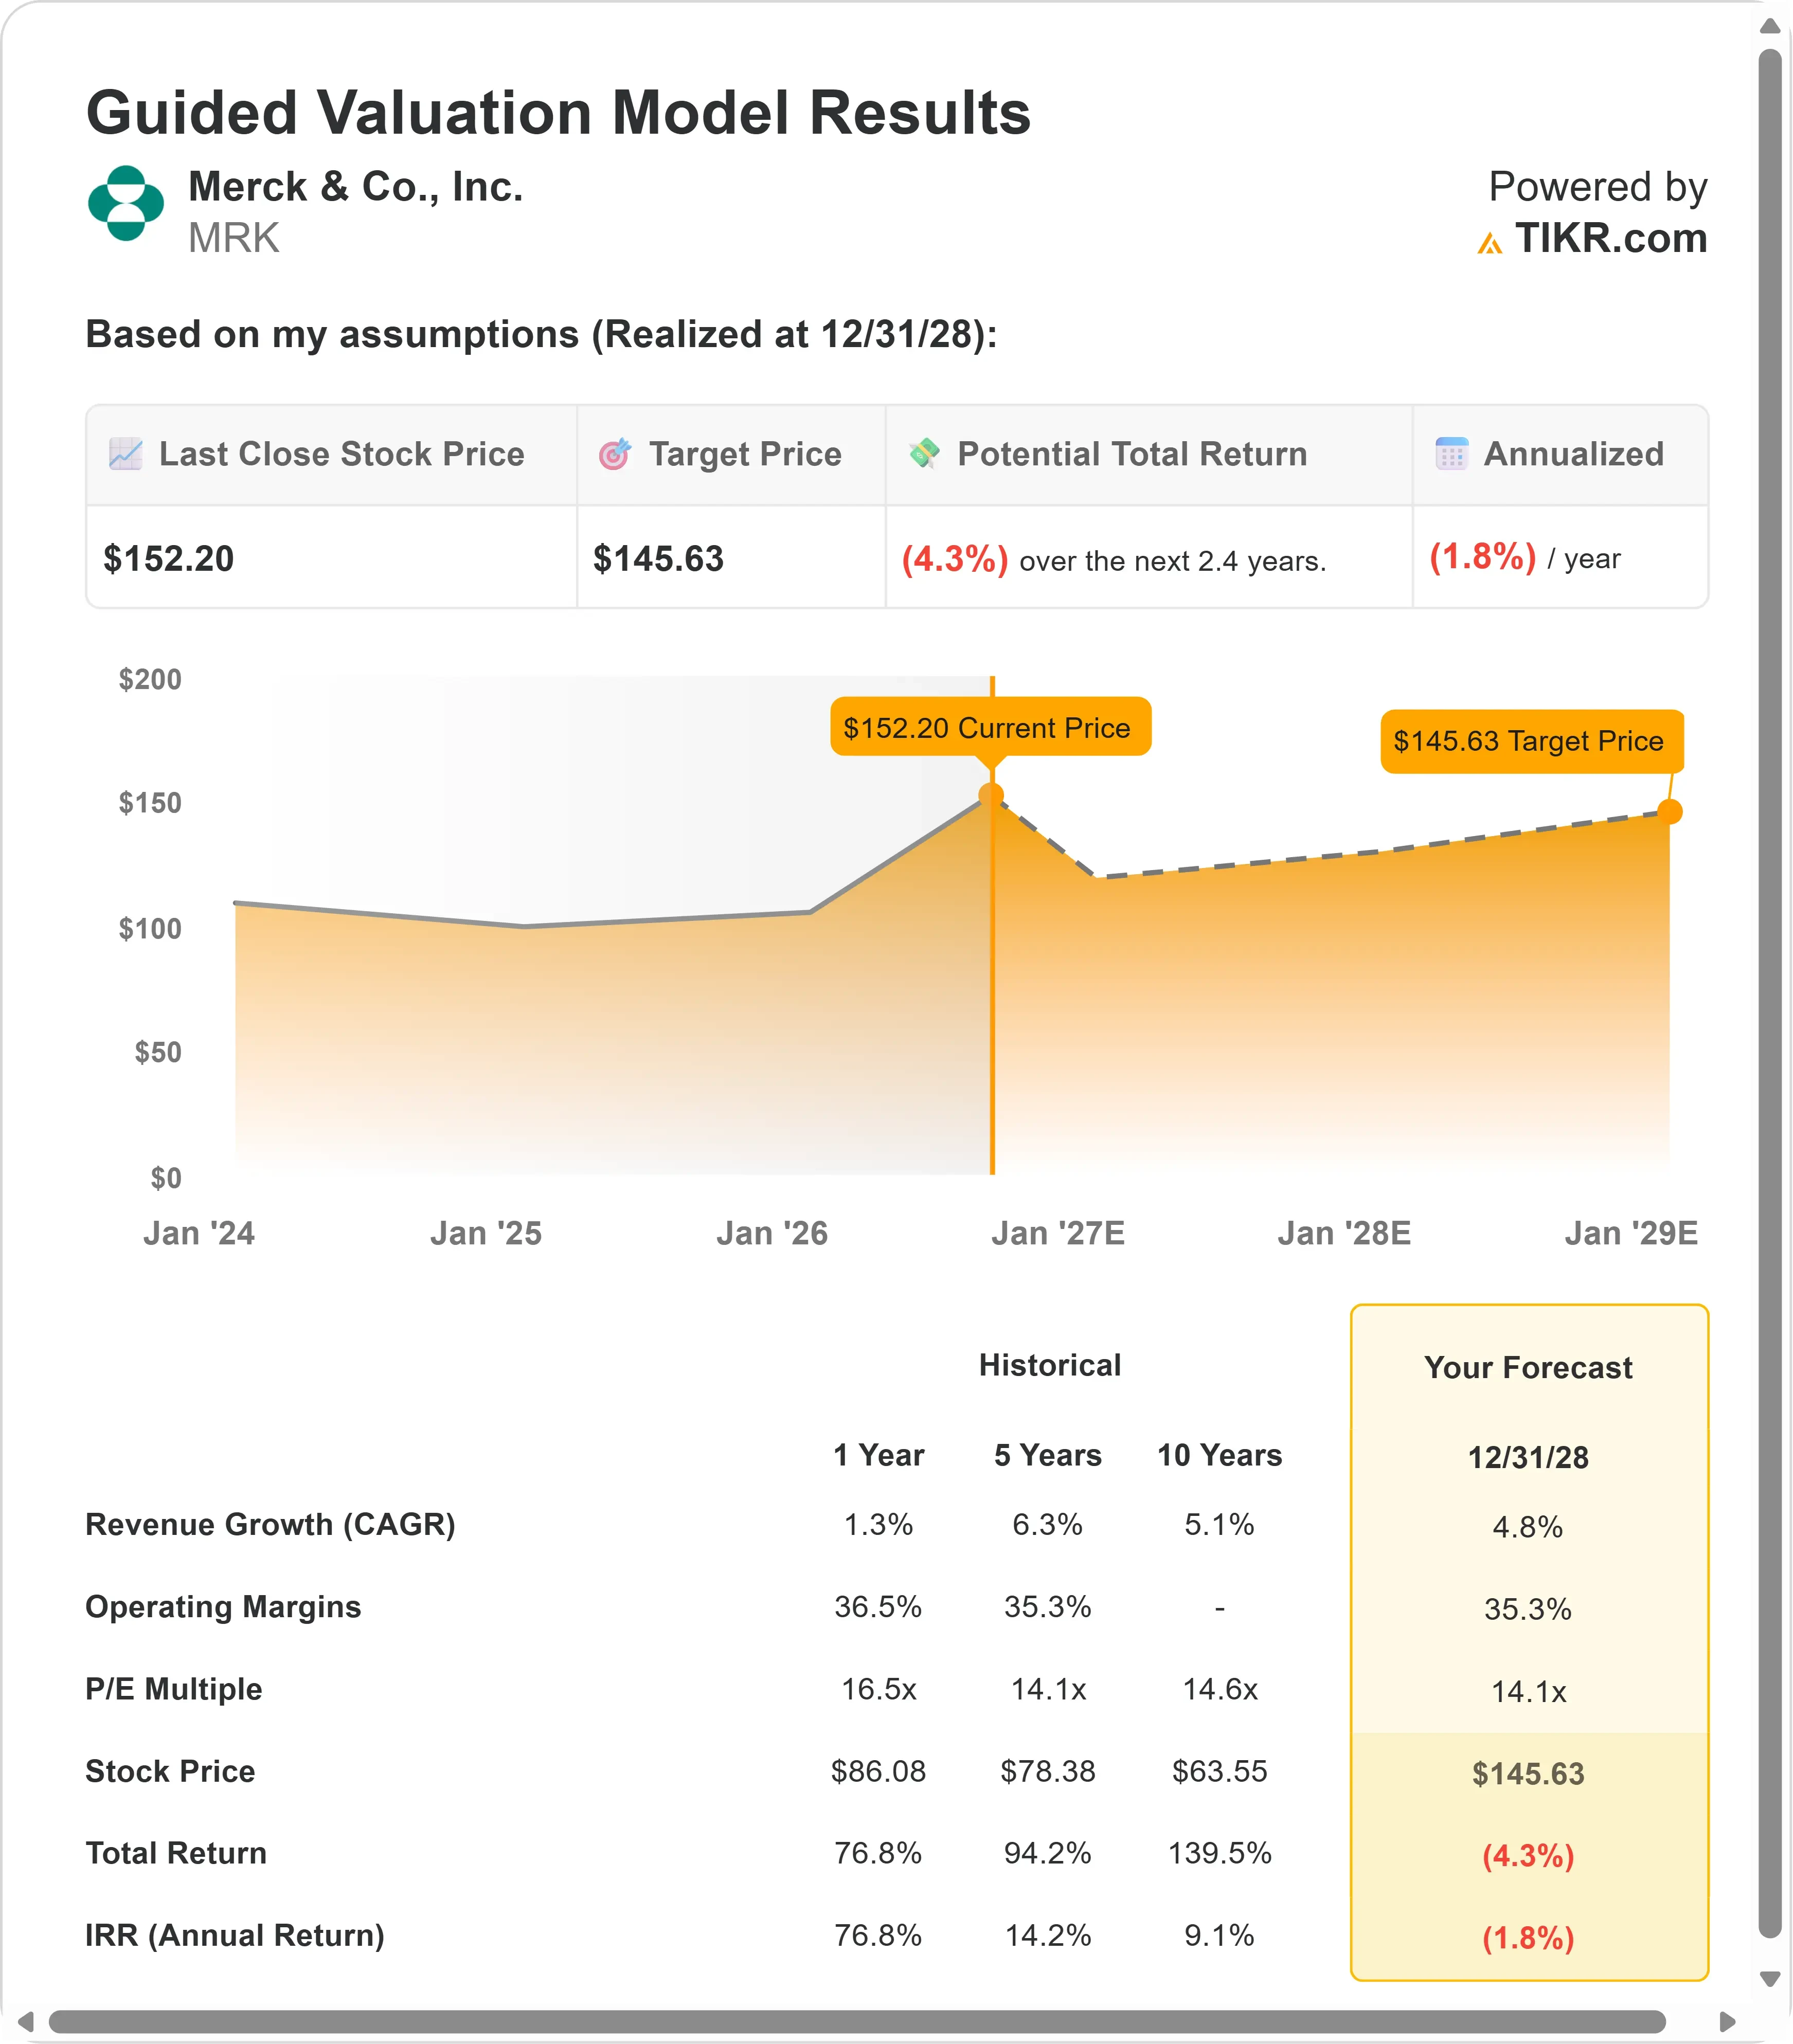The width and height of the screenshot is (1793, 2044).
Task: Click the 12/31/28 forecast date header
Action: 1528,1457
